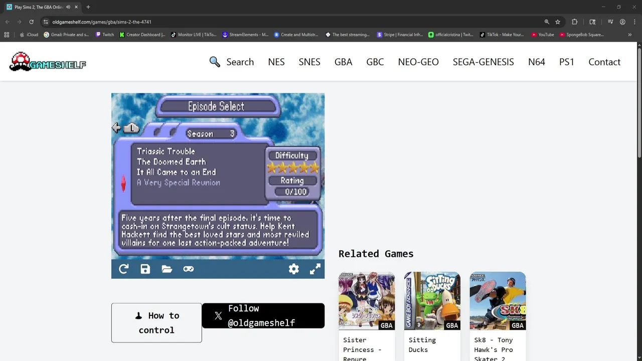Click the Sister Princess cover thumbnail
642x361 pixels.
coord(367,301)
